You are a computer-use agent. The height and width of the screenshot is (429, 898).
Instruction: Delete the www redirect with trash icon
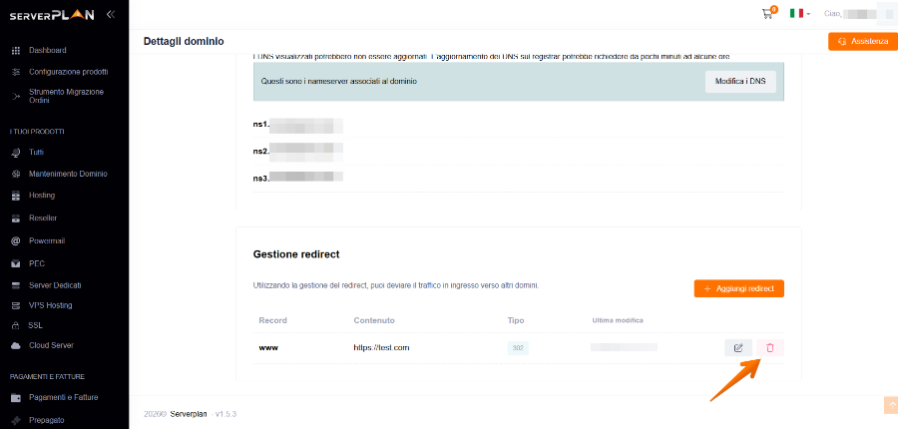click(x=769, y=347)
